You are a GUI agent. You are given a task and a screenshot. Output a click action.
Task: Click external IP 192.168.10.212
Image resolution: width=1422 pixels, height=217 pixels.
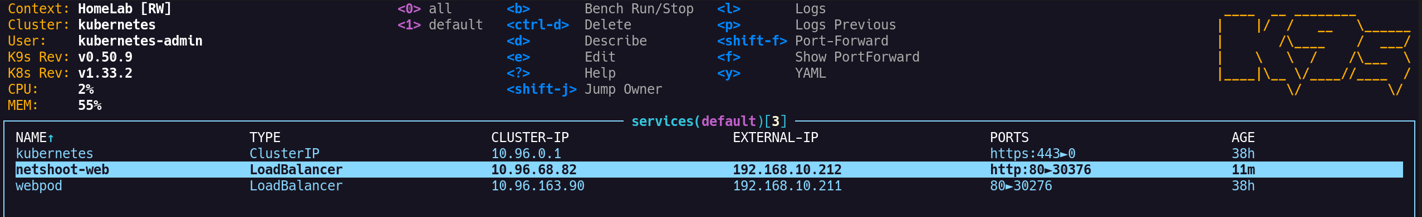click(x=787, y=170)
